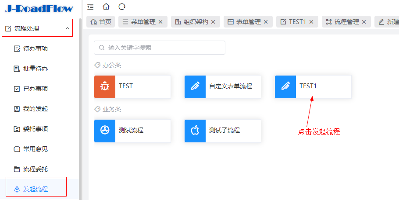
Task: Click the apple icon of 测试子流程
Action: (x=195, y=131)
